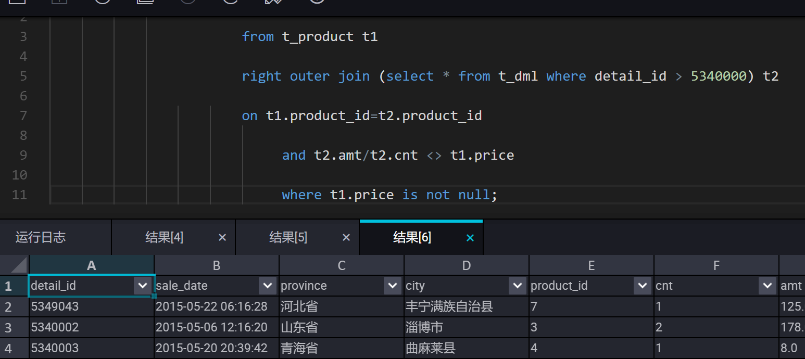This screenshot has height=359, width=805.
Task: Select cell 2015-05-20 20:39:42
Action: click(x=217, y=348)
